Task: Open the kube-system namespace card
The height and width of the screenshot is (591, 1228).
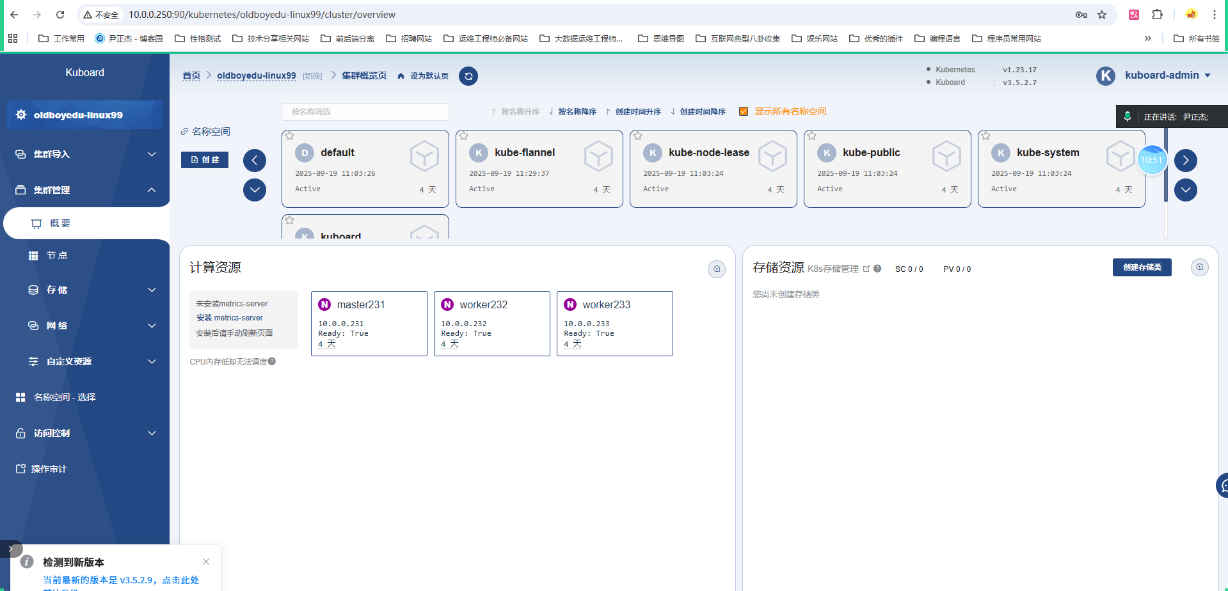Action: click(1062, 169)
